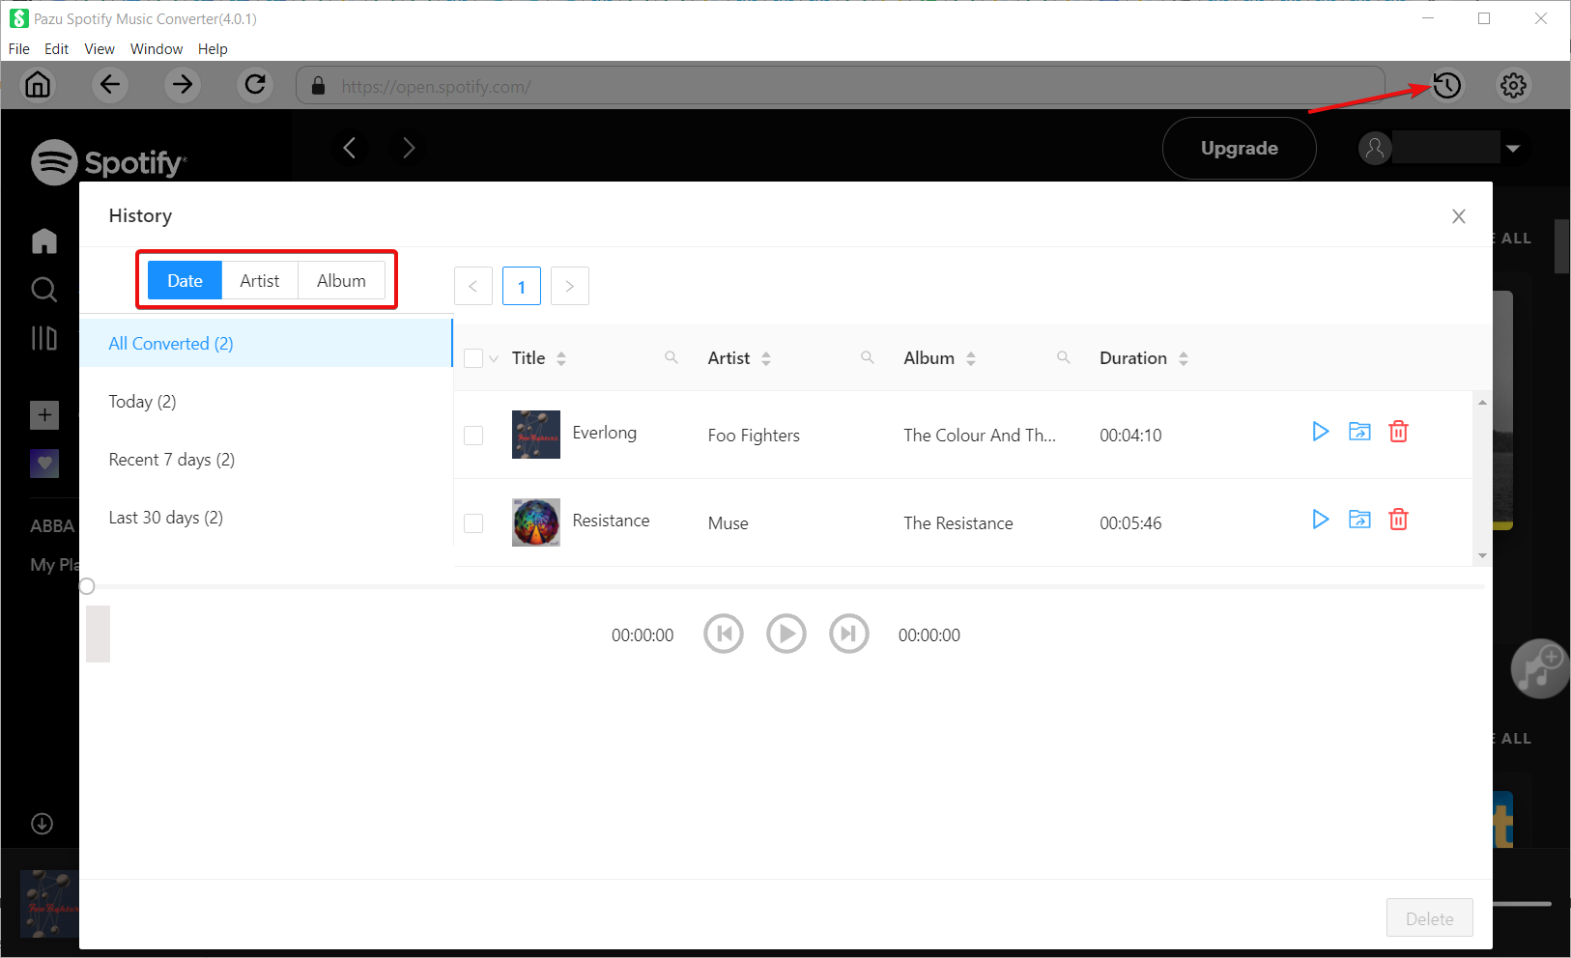Click the playback progress slider handle
Image resolution: width=1571 pixels, height=958 pixels.
[x=87, y=586]
